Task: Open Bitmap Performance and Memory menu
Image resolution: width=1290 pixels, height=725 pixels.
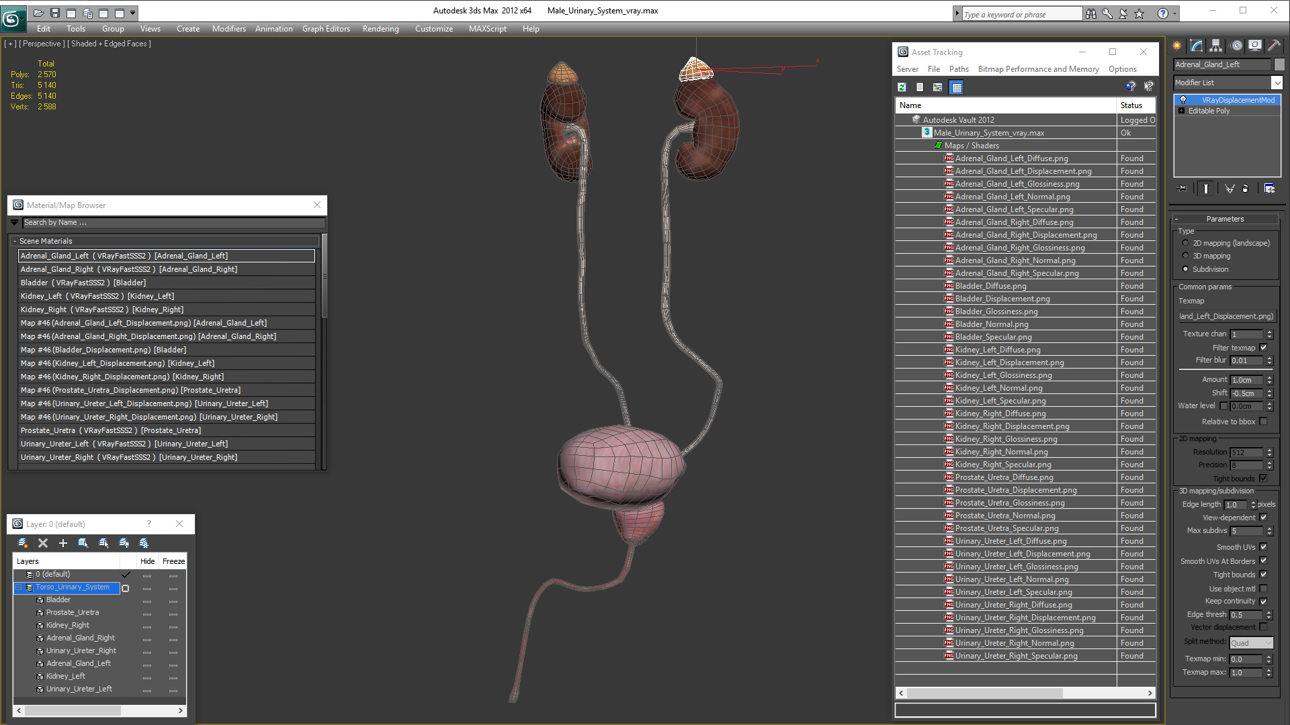Action: (1038, 69)
